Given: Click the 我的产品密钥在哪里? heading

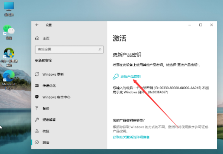Looking at the screenshot, I should 129,120.
